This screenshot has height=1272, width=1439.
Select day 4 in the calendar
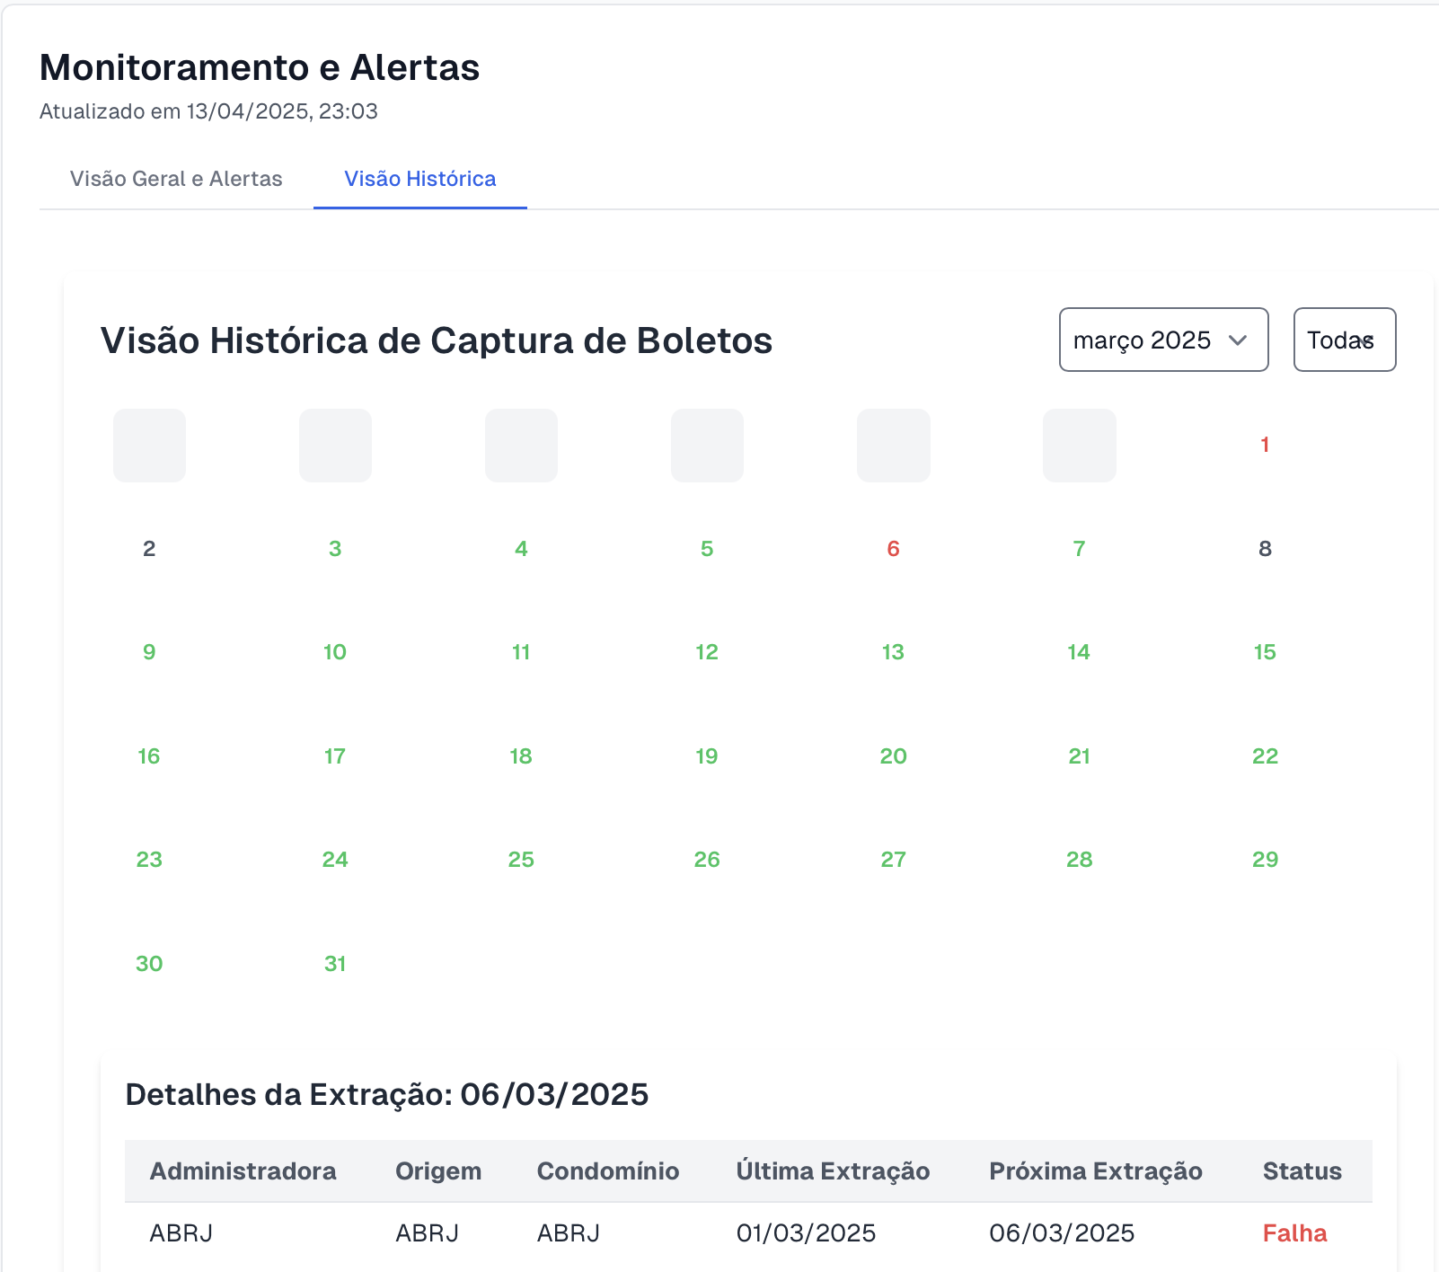521,549
